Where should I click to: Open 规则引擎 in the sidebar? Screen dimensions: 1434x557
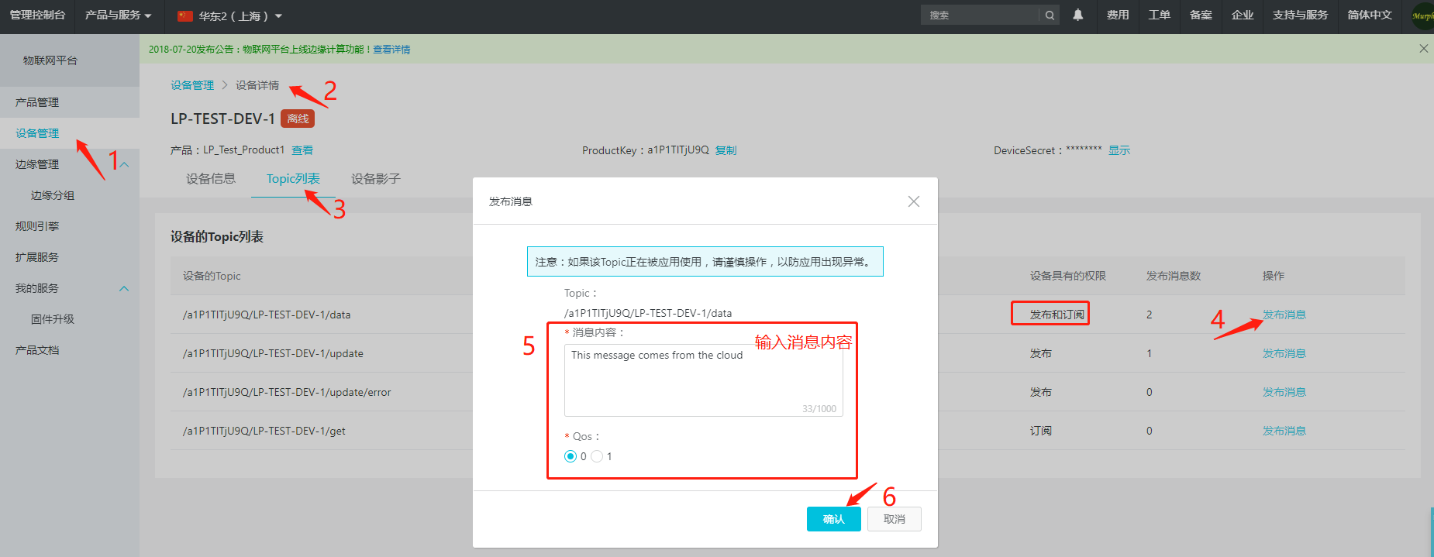(37, 226)
